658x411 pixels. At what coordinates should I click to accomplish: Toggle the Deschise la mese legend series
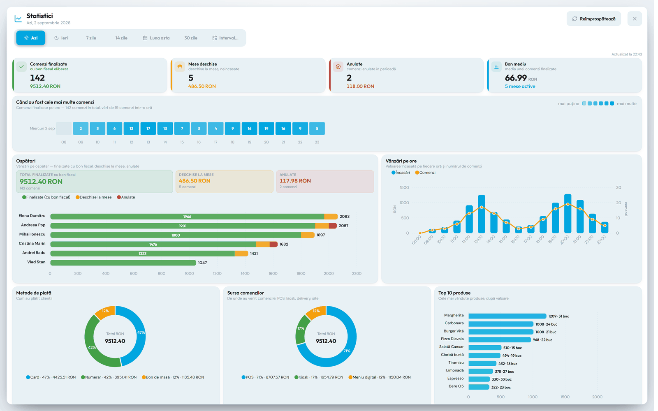click(x=94, y=197)
